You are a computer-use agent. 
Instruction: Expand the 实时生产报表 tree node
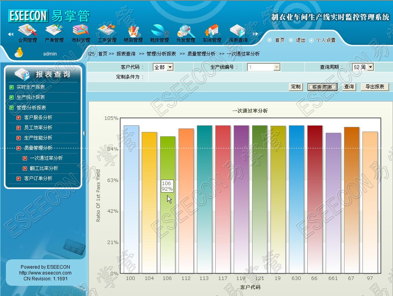(12, 87)
